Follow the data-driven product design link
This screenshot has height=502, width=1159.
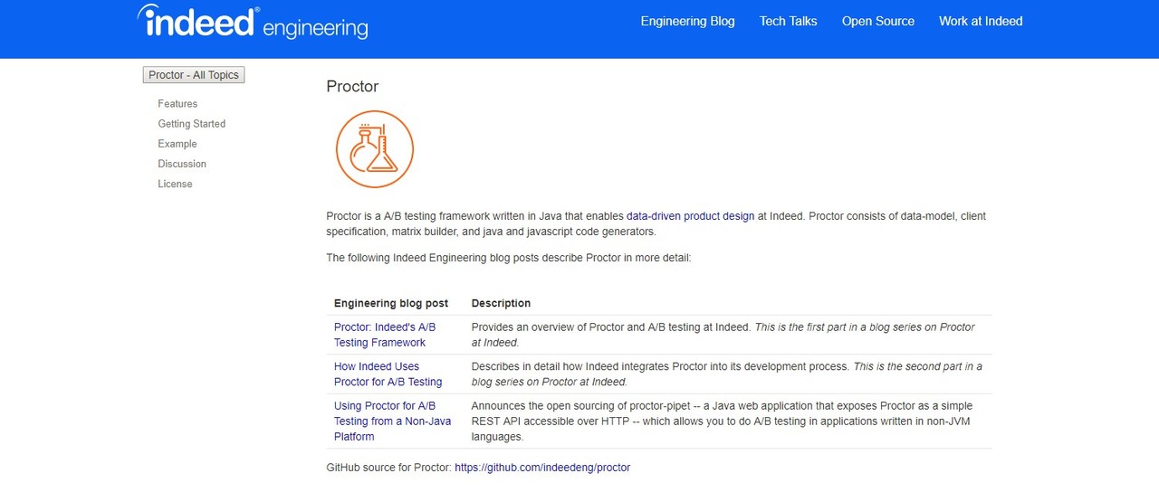[690, 216]
